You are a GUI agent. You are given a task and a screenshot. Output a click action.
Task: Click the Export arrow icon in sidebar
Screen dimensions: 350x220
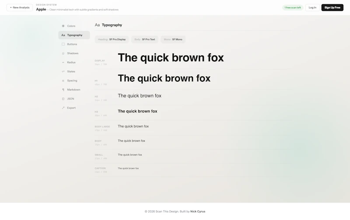(x=63, y=108)
